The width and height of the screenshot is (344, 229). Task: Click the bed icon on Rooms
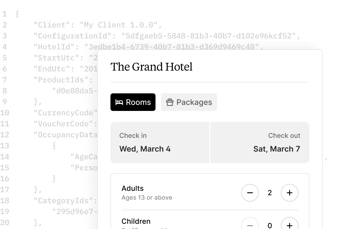click(x=119, y=102)
